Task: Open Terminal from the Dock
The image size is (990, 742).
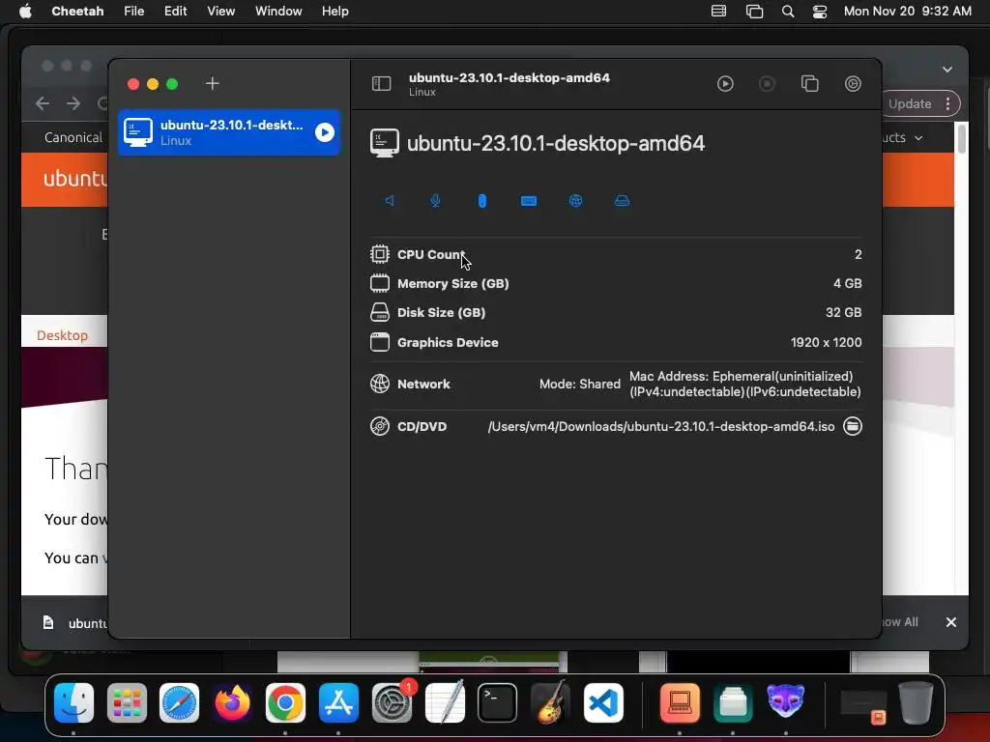Action: (498, 703)
